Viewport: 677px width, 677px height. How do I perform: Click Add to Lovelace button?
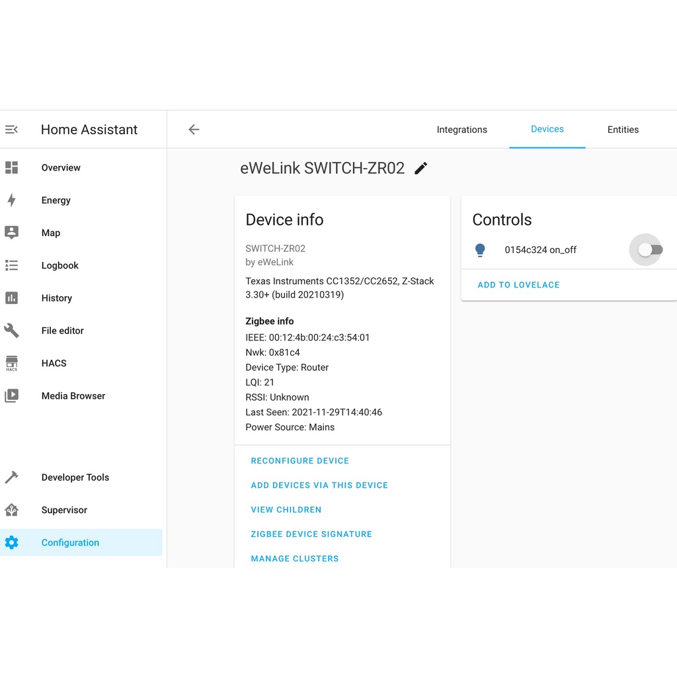(518, 285)
